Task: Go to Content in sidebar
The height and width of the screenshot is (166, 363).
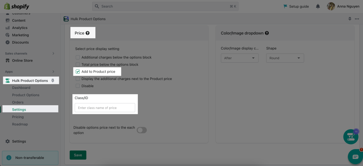Action: coord(19,20)
